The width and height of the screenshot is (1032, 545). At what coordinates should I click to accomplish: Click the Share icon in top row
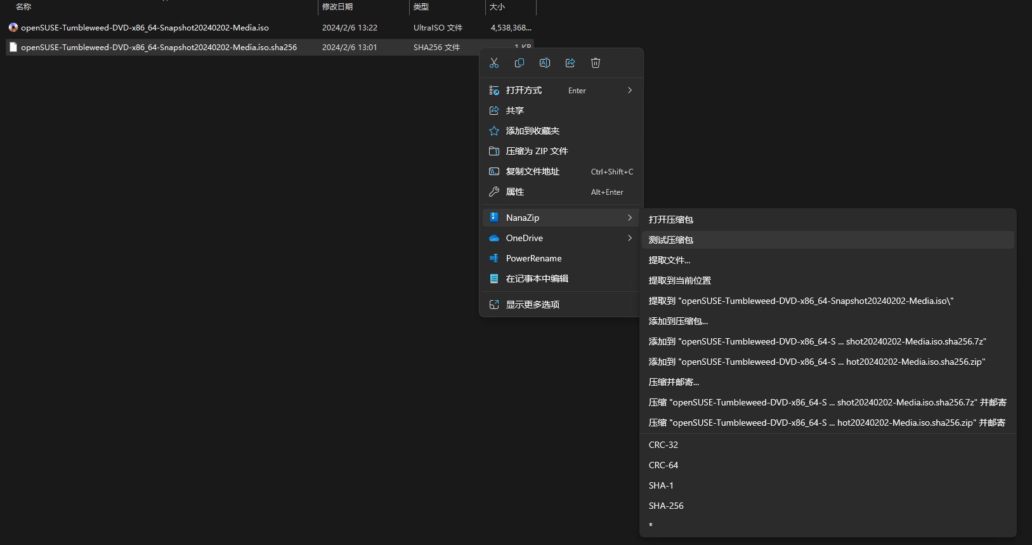570,63
